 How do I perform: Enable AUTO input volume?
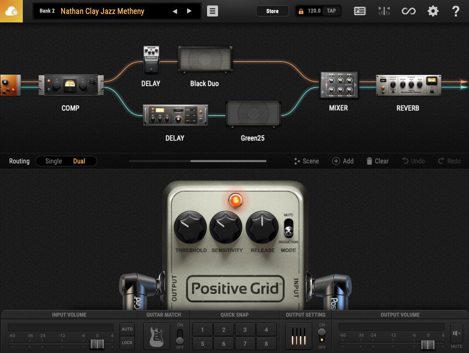[127, 329]
